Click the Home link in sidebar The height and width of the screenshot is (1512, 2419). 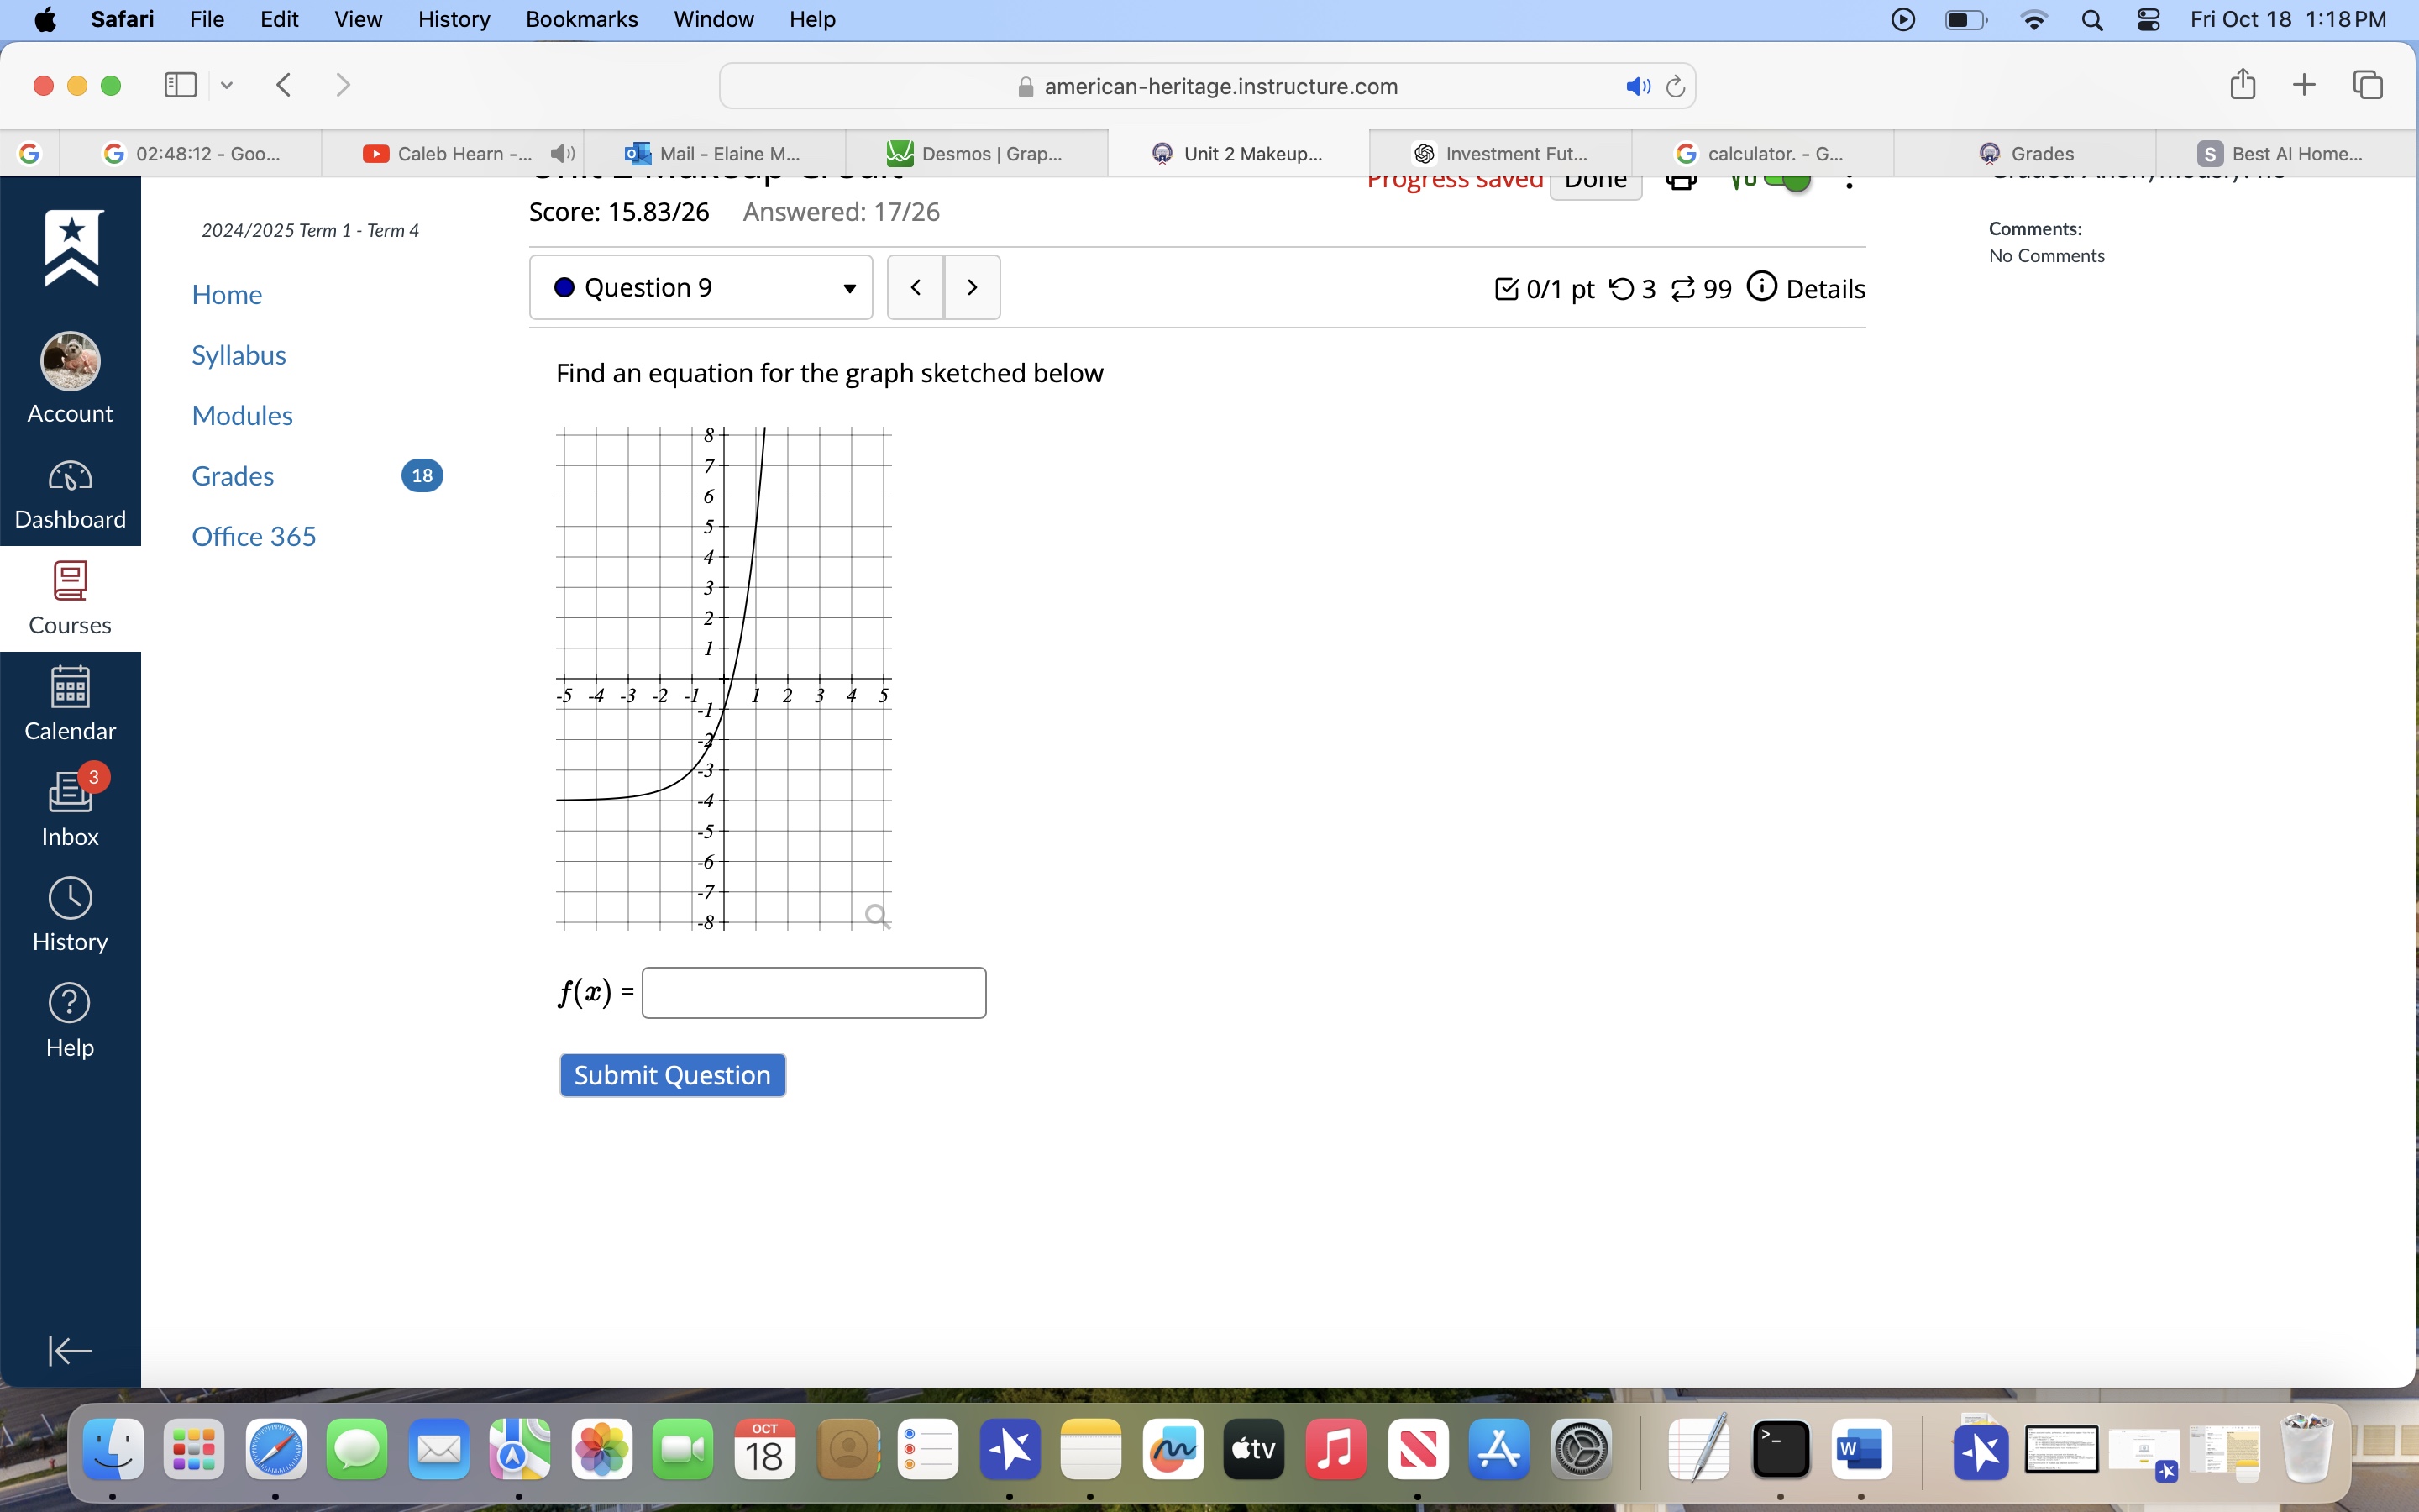point(228,294)
